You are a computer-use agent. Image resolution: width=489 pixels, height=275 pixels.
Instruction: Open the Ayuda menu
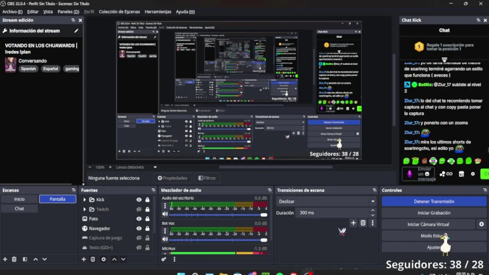coord(185,12)
